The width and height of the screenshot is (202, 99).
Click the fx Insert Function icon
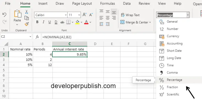[37, 37]
